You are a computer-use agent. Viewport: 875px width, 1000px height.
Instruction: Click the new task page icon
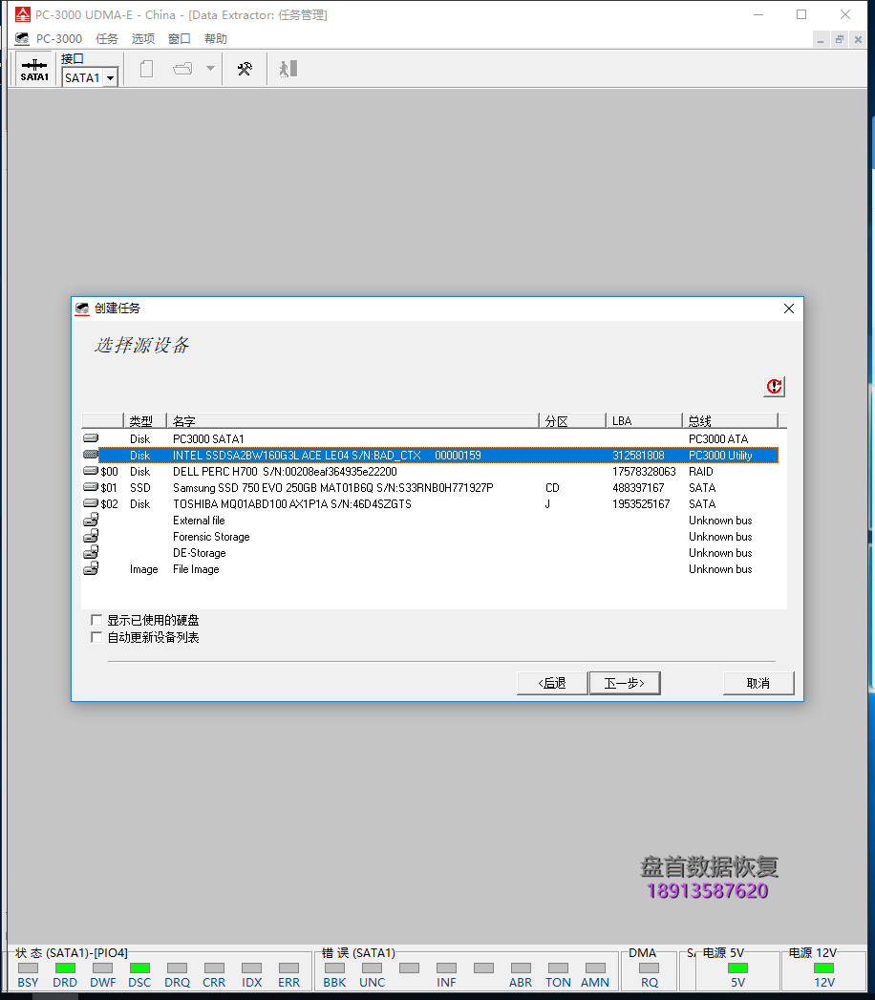(145, 68)
